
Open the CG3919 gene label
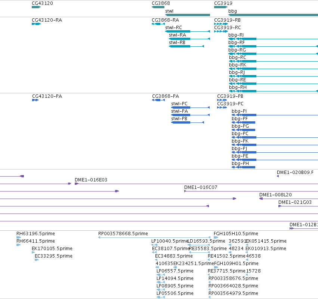[223, 3]
